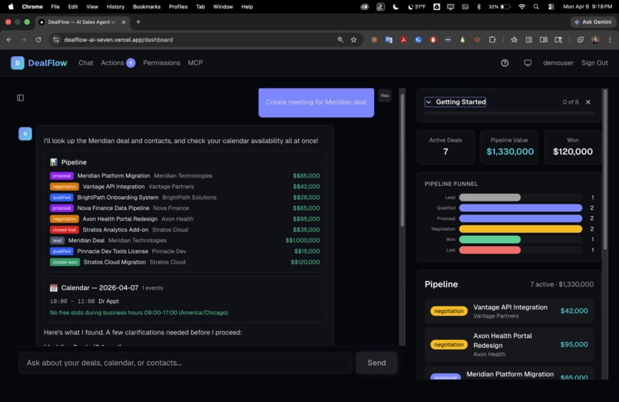This screenshot has height=402, width=619.
Task: Open the Chrome extensions puzzle icon
Action: 492,39
